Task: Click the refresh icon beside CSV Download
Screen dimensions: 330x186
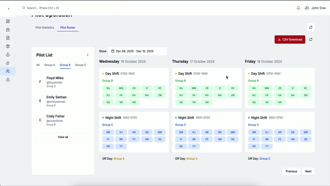Action: 311,40
